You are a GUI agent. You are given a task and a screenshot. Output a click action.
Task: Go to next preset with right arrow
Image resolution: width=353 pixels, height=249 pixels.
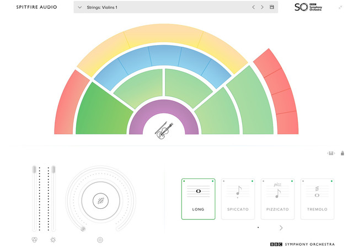[262, 7]
